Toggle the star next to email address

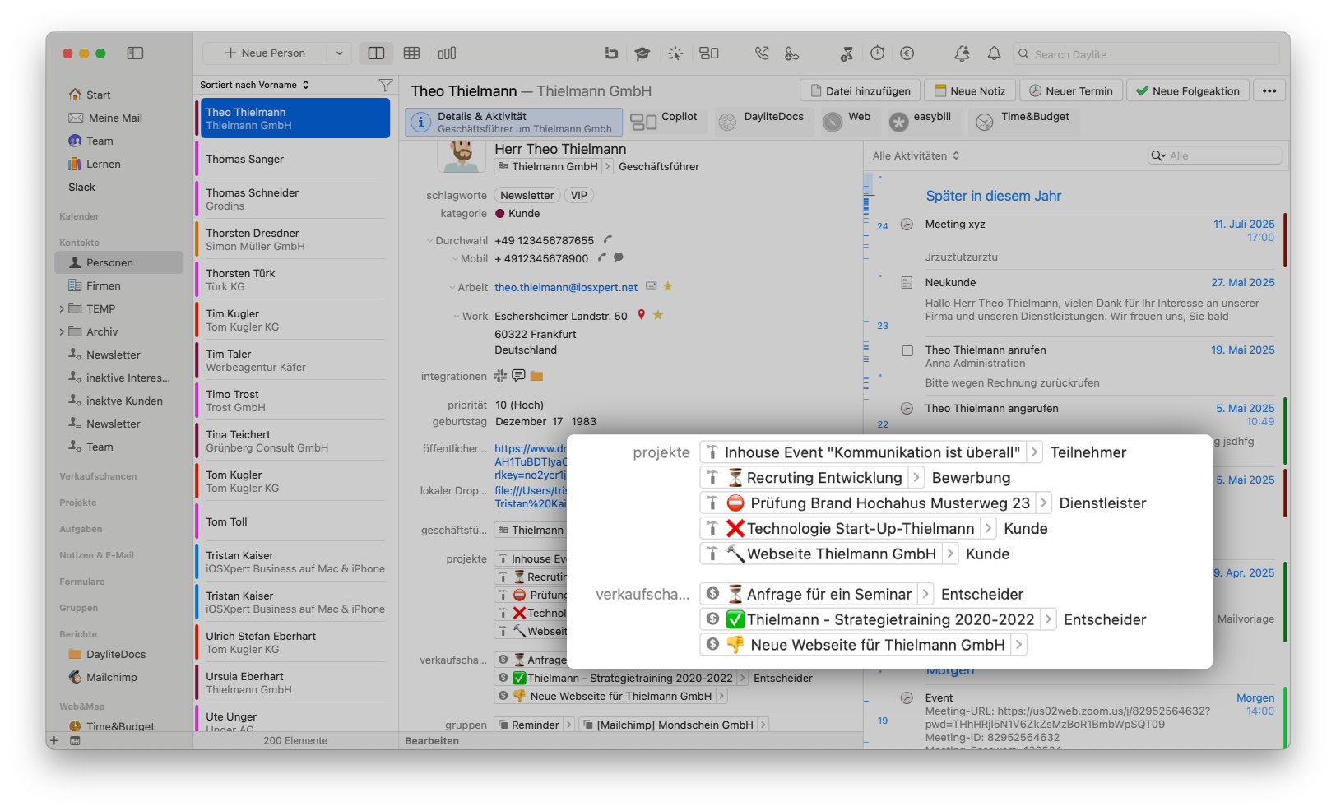click(668, 286)
